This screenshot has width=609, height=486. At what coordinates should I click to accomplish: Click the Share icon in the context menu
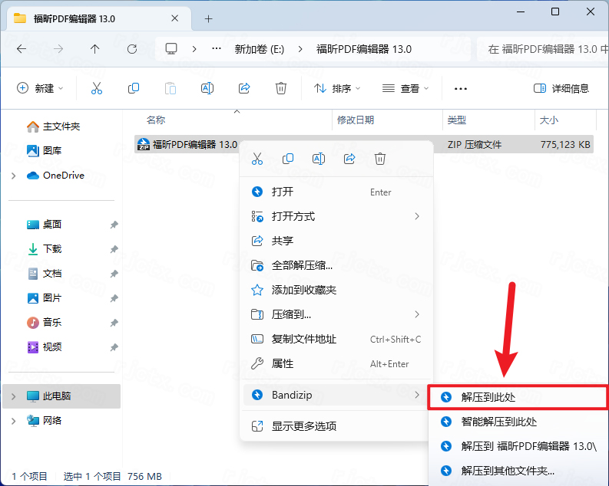(349, 159)
